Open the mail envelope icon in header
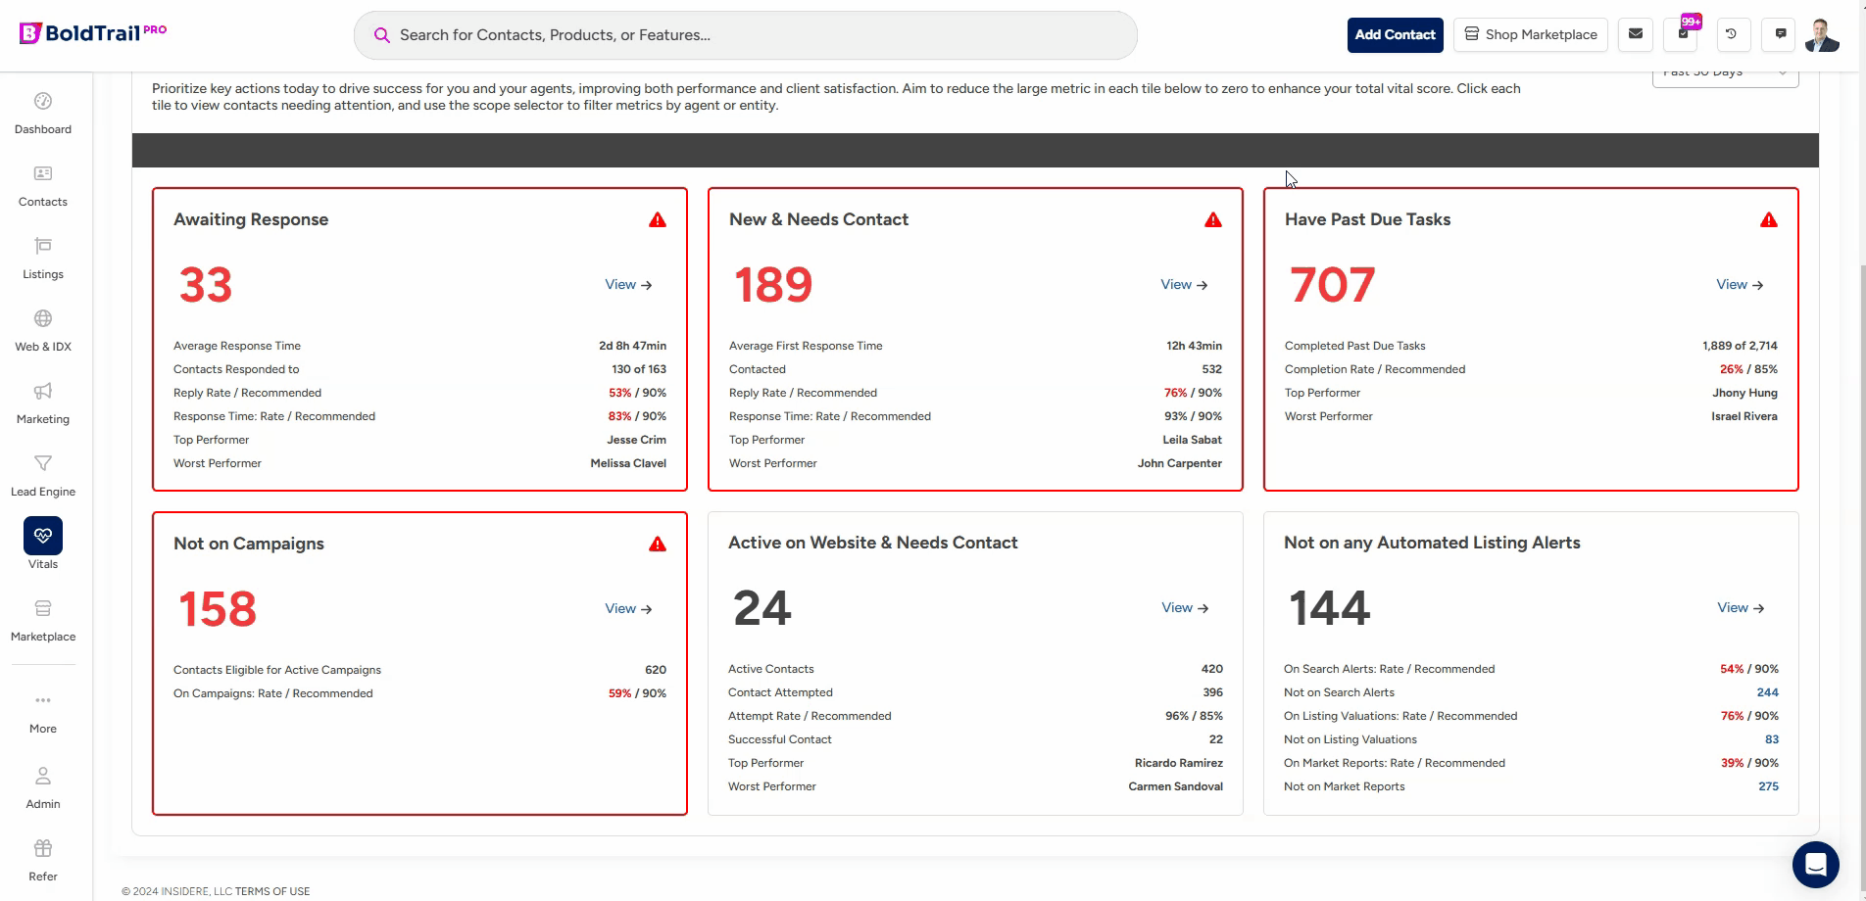 pos(1636,34)
